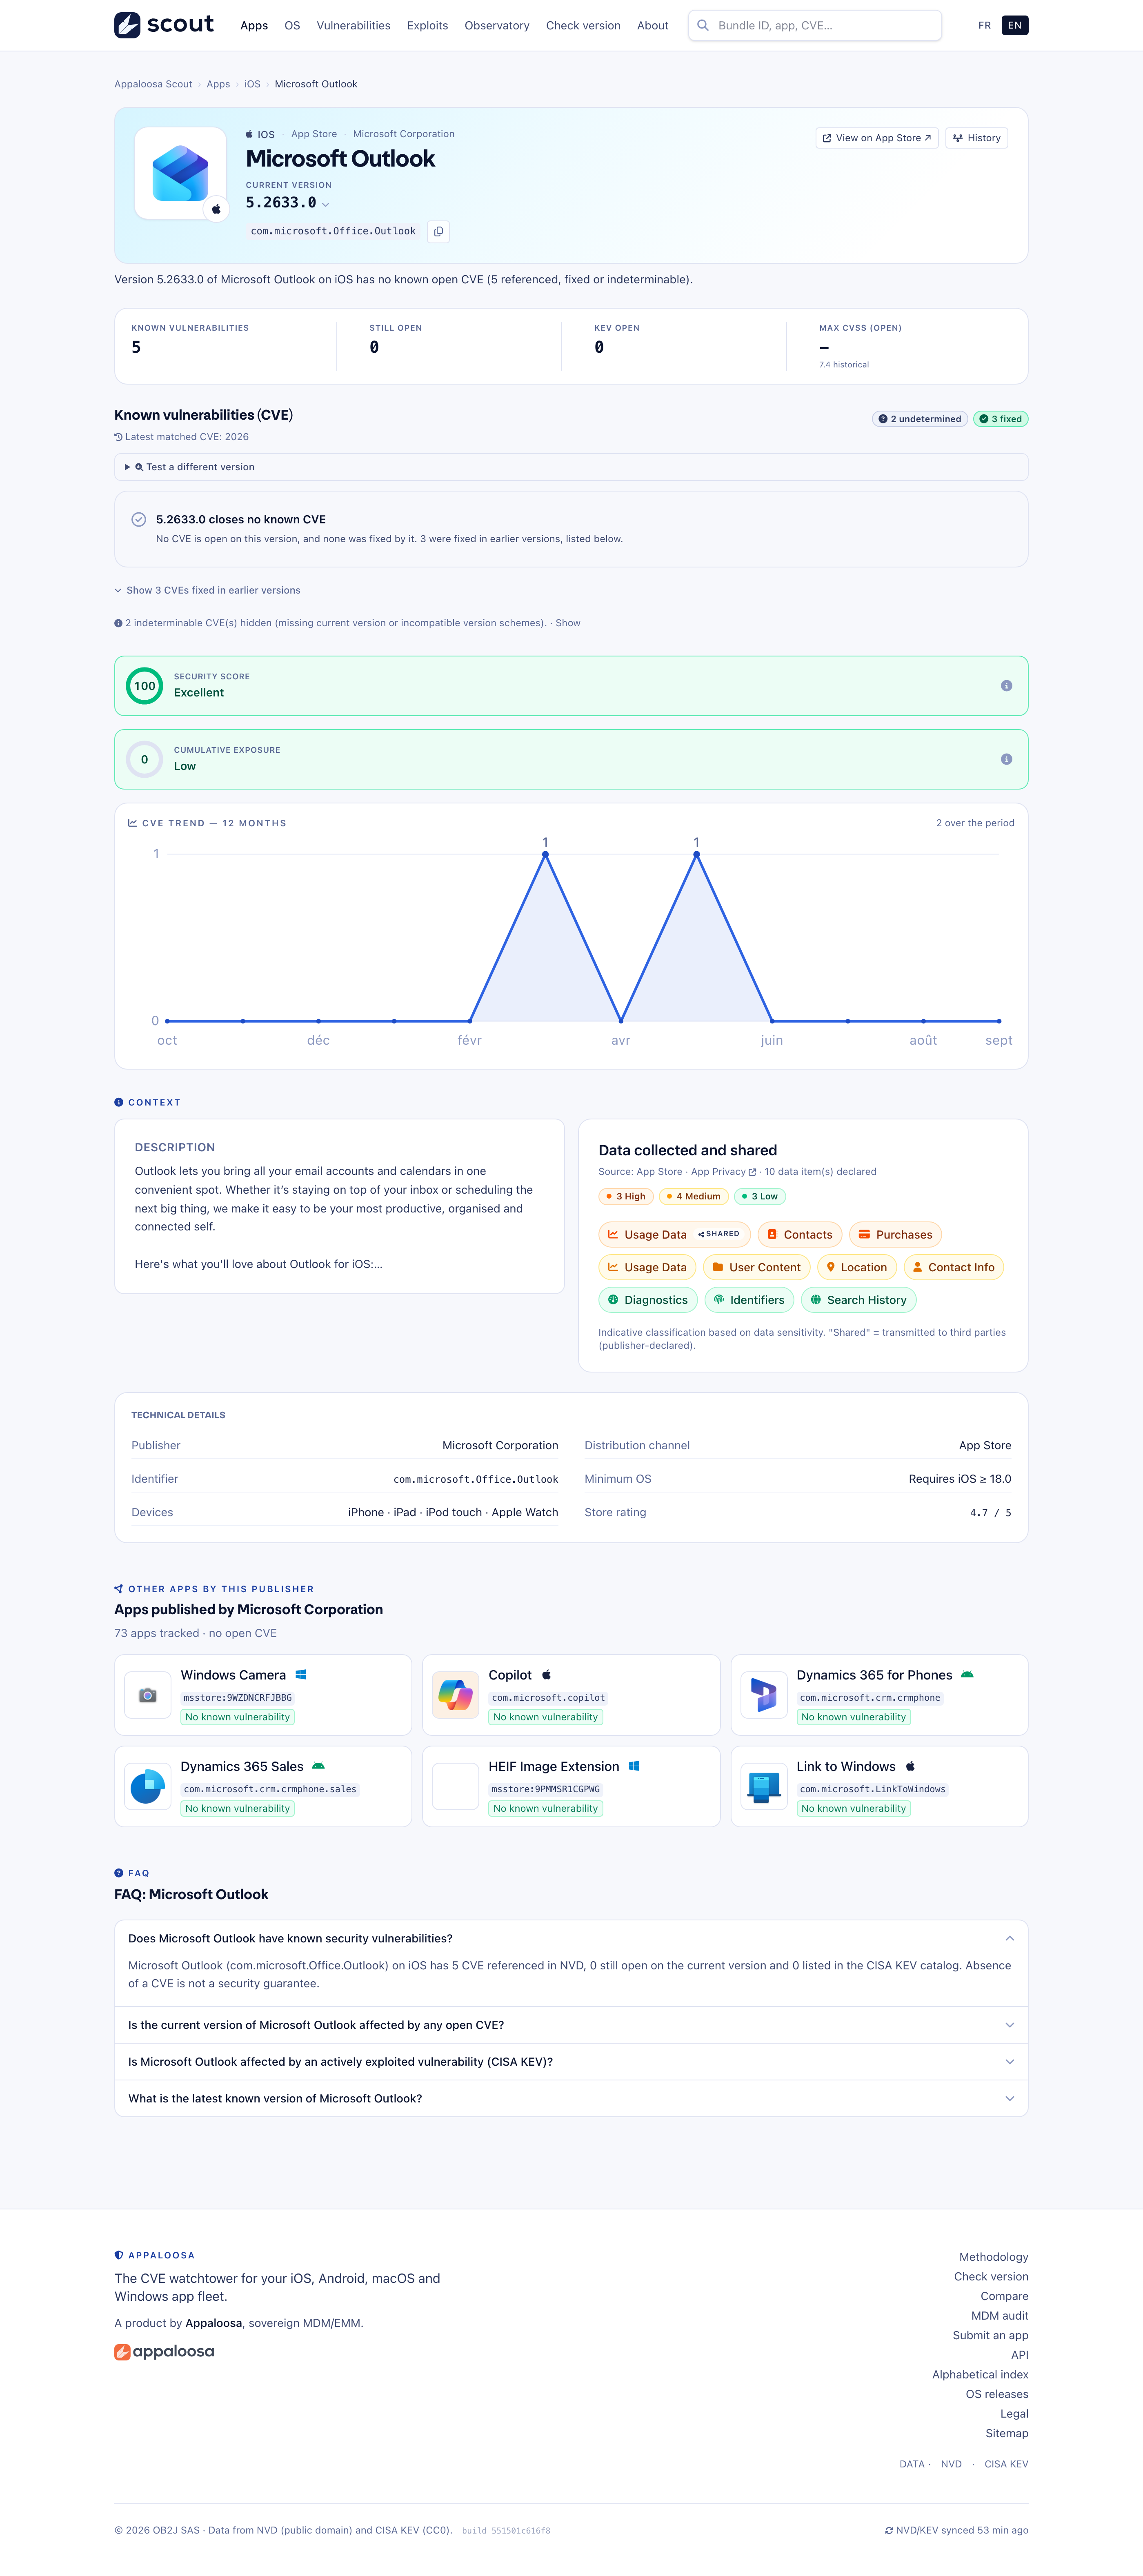Click the 2 undetermined badge
1143x2576 pixels.
[920, 419]
